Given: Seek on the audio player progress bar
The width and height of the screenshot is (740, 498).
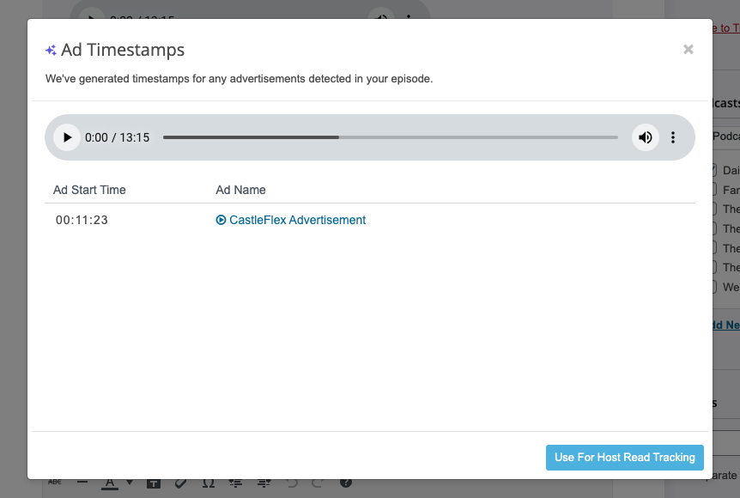Looking at the screenshot, I should (391, 137).
